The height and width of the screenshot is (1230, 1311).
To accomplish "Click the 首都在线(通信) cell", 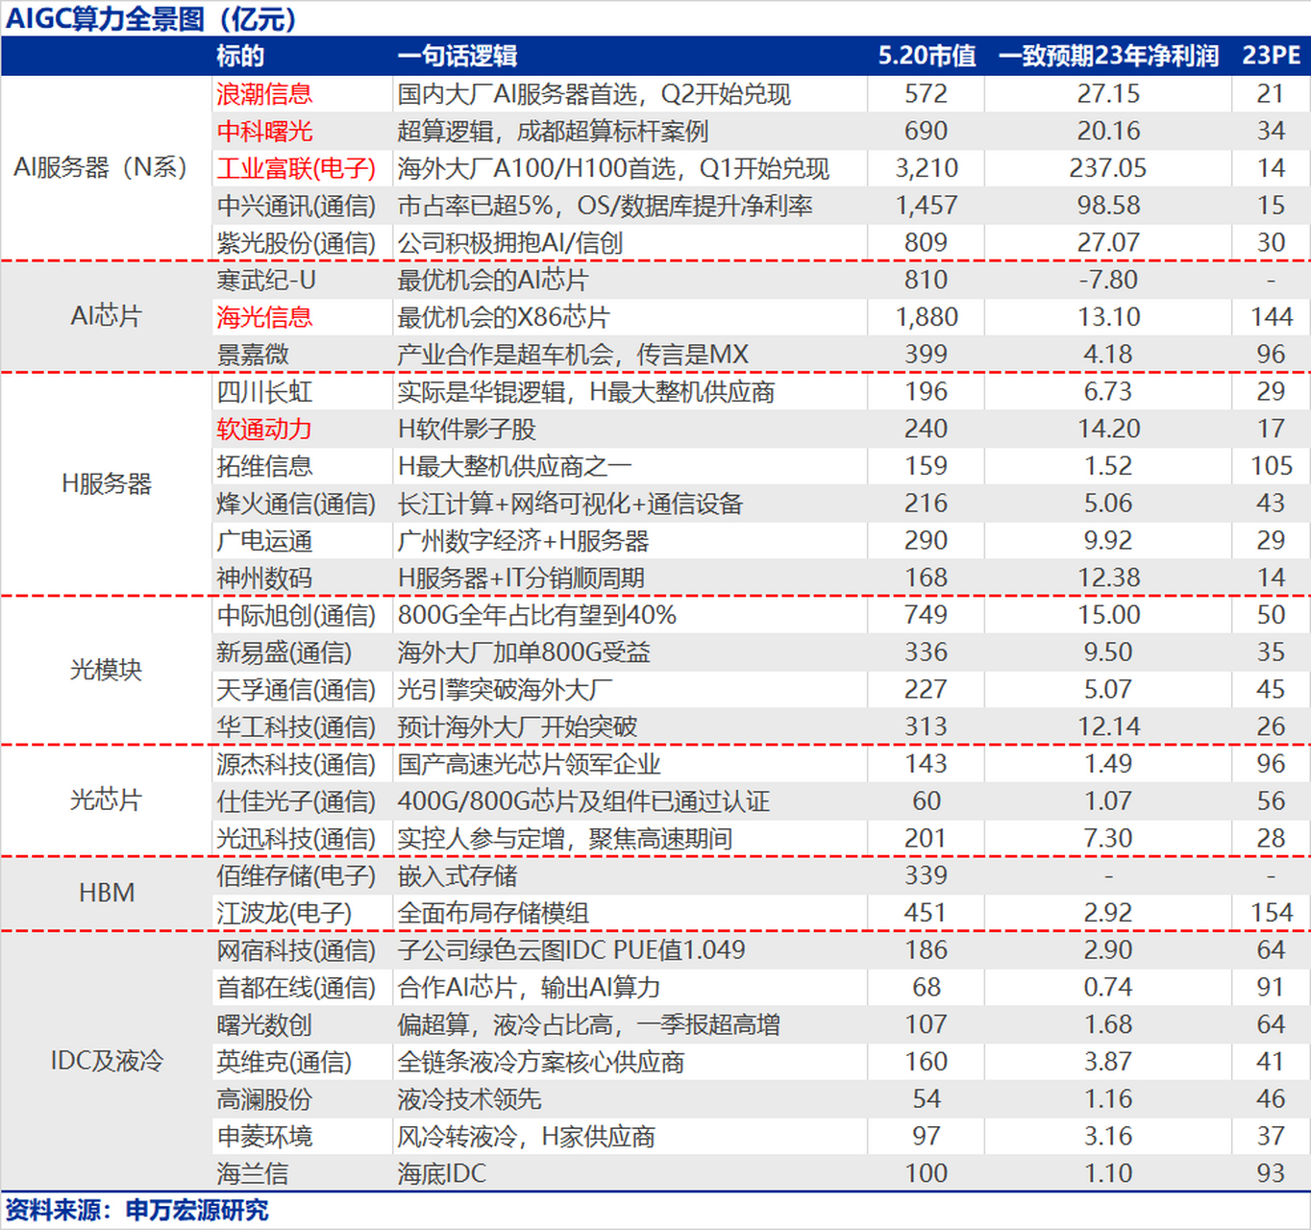I will coord(296,988).
